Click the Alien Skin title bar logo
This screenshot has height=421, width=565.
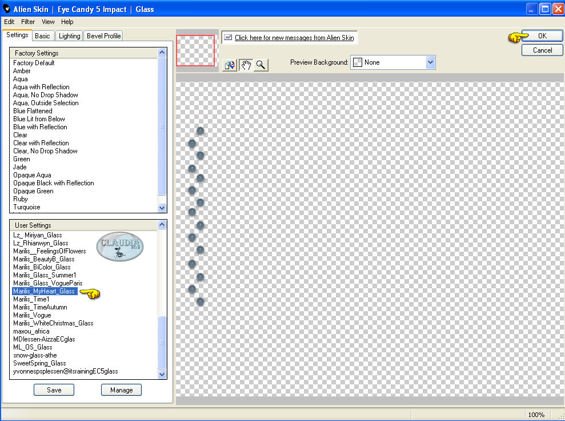[6, 9]
